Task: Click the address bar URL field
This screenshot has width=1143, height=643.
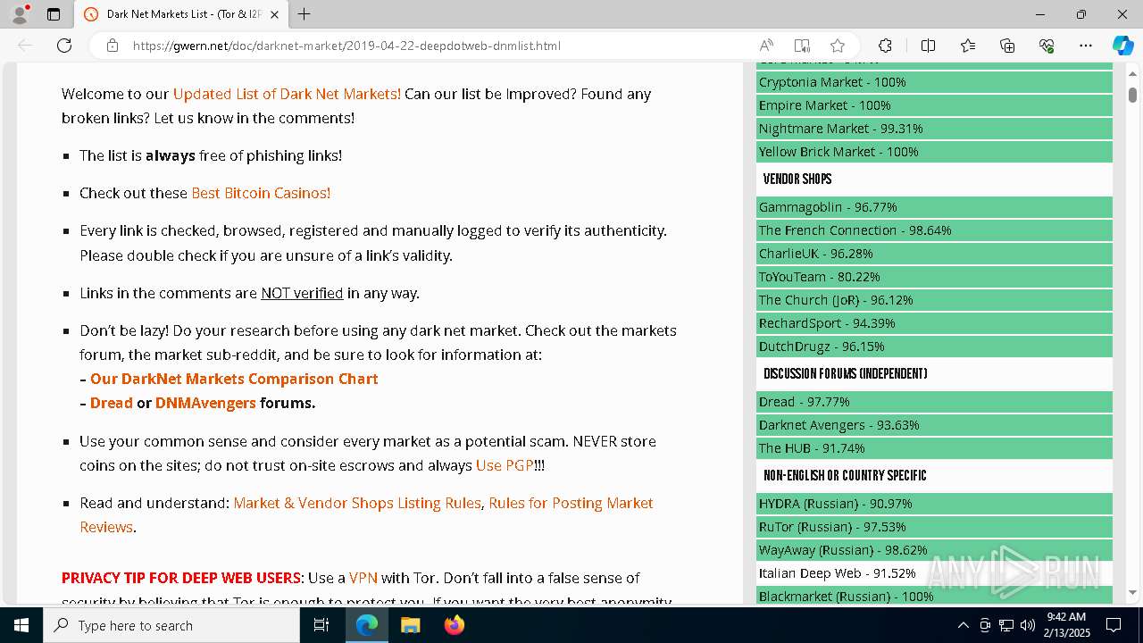Action: pyautogui.click(x=438, y=46)
